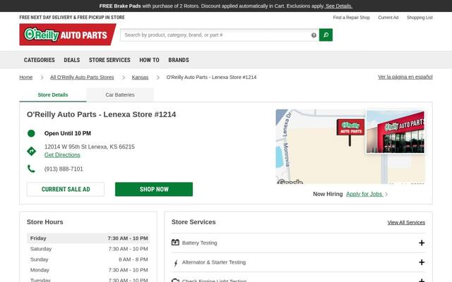Viewport: 452px width, 282px height.
Task: Click the address 12014 W 95th St
Action: pyautogui.click(x=90, y=147)
